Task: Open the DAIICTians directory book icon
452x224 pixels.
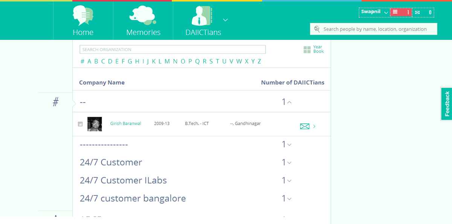Action: [x=202, y=16]
